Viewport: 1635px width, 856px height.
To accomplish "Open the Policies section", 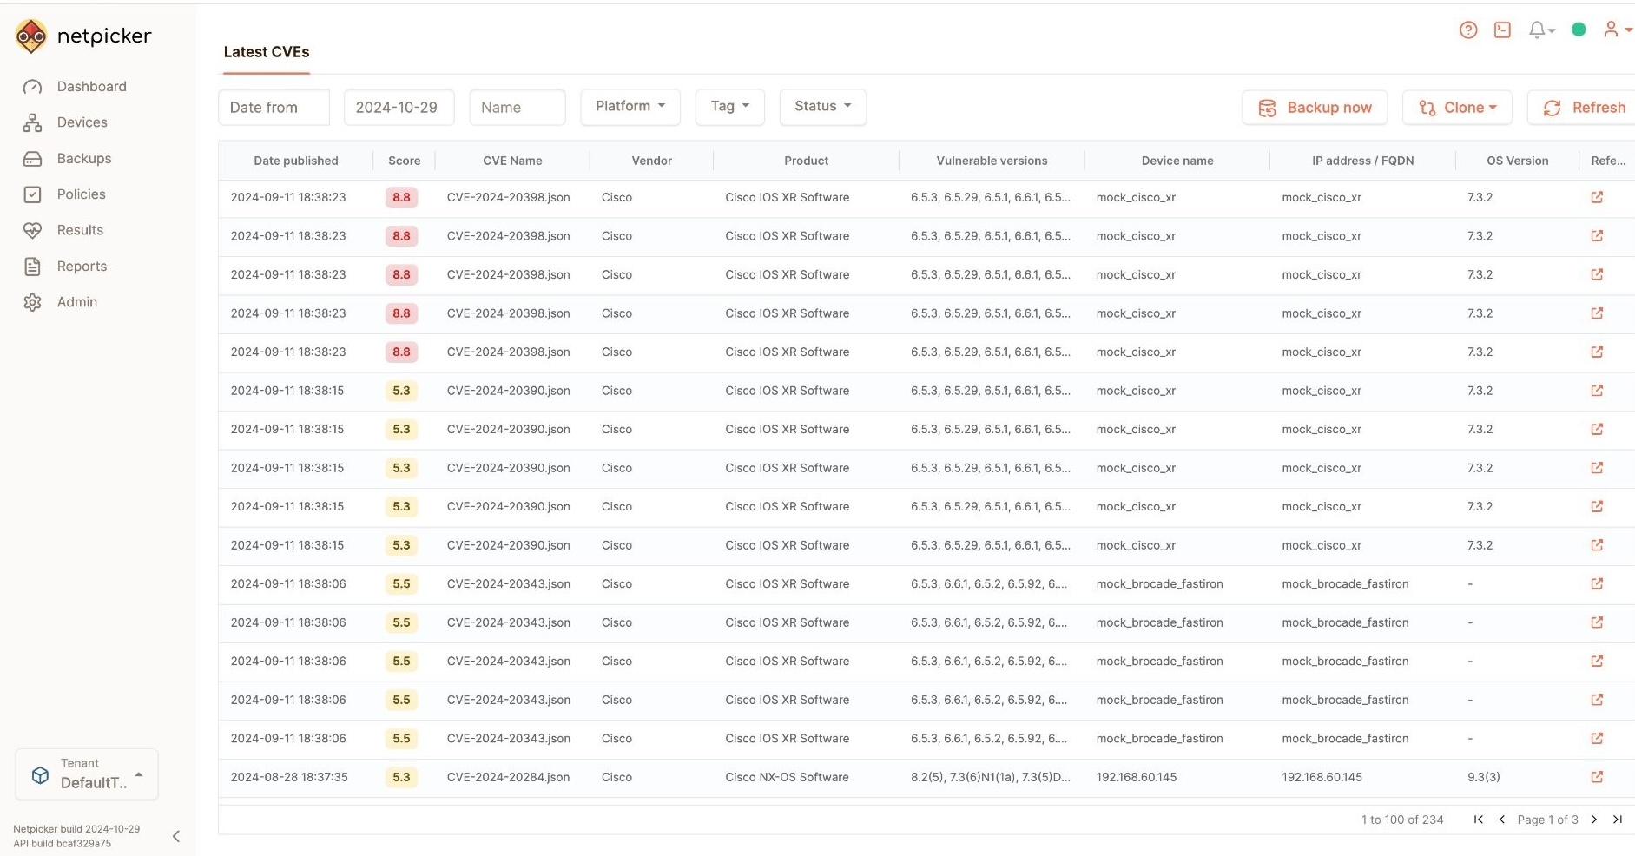I will tap(81, 194).
